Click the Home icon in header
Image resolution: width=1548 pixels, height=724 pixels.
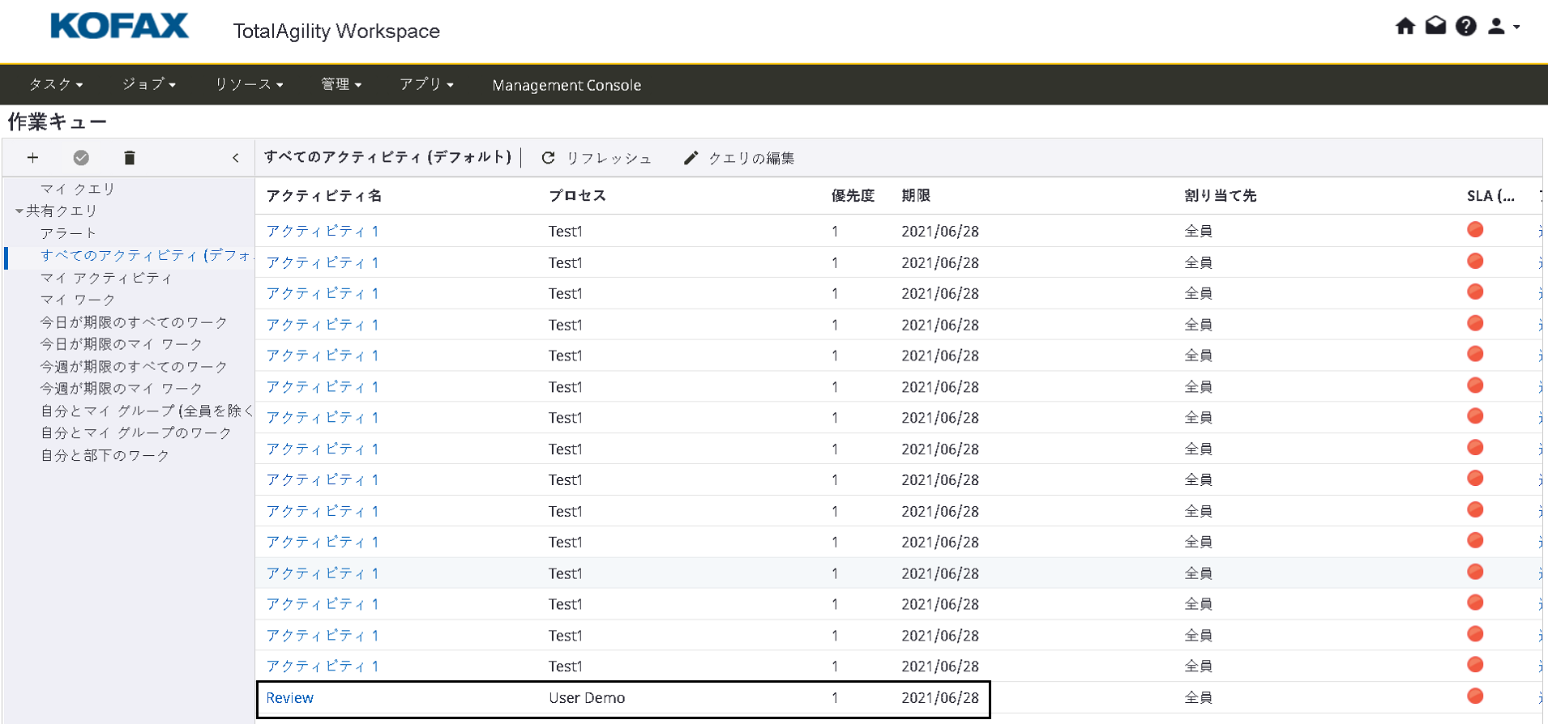[1405, 27]
